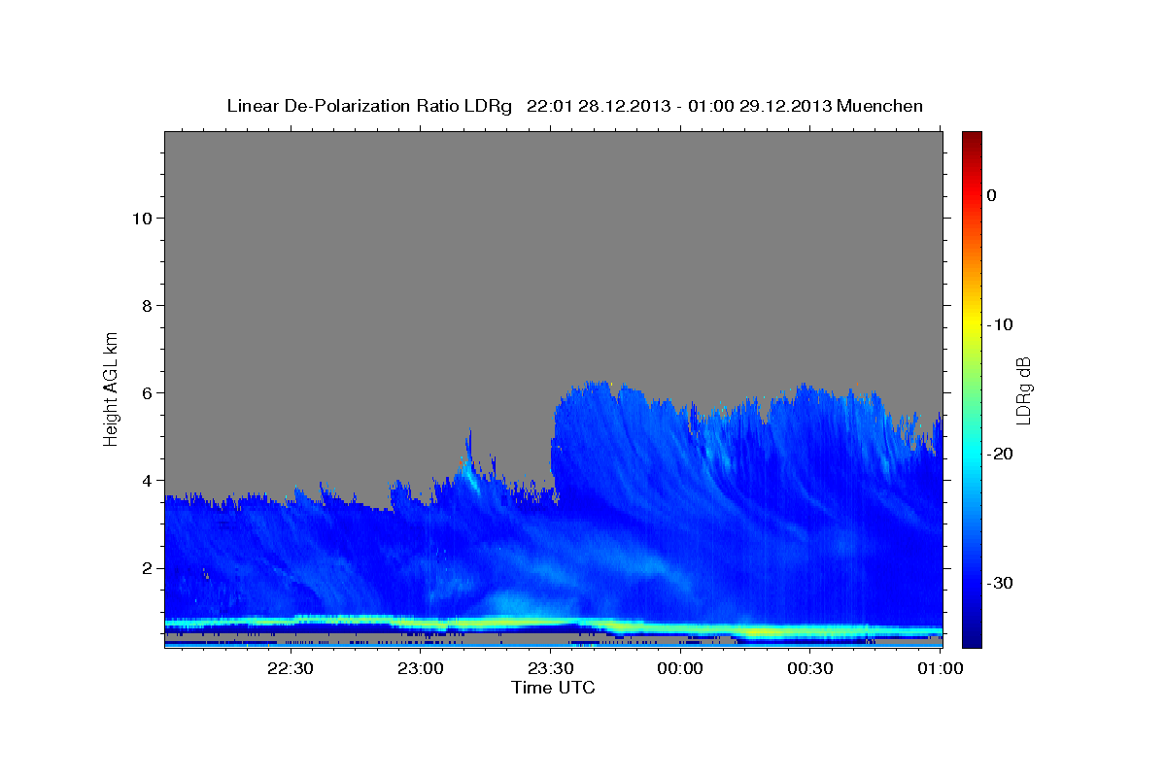Click the 00:00 time tick label
1166x777 pixels.
(680, 669)
